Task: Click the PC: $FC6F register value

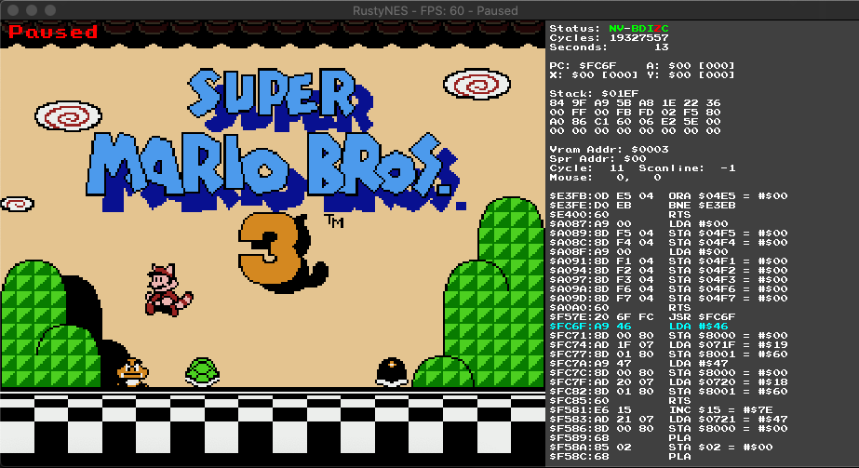Action: point(583,66)
